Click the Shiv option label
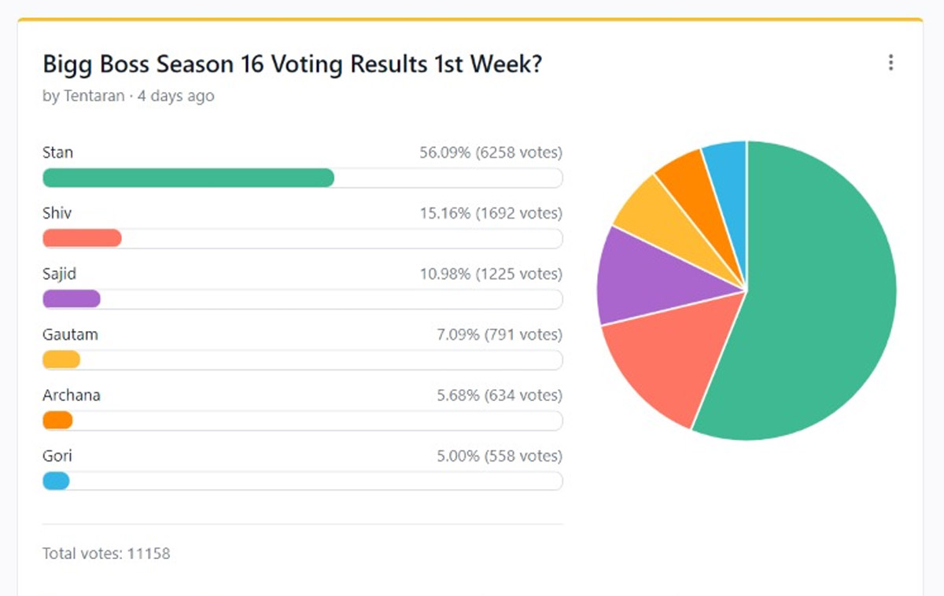This screenshot has width=944, height=596. (x=57, y=213)
